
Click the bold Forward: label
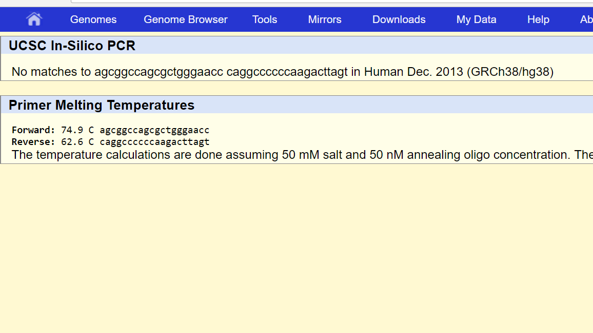(33, 130)
